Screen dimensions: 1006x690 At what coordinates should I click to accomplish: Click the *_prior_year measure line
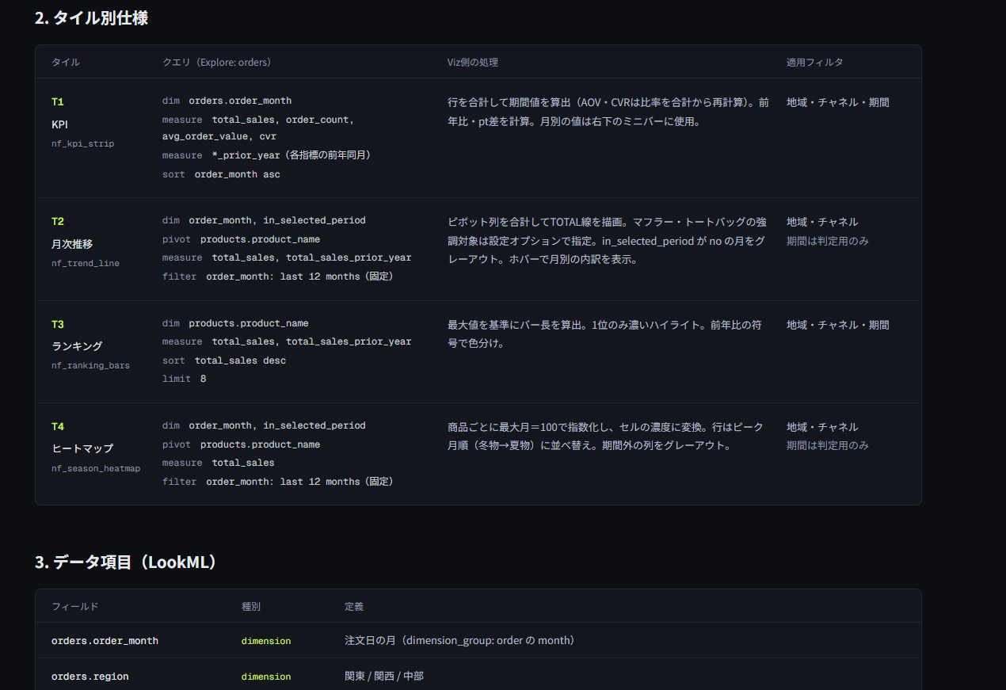pos(267,155)
